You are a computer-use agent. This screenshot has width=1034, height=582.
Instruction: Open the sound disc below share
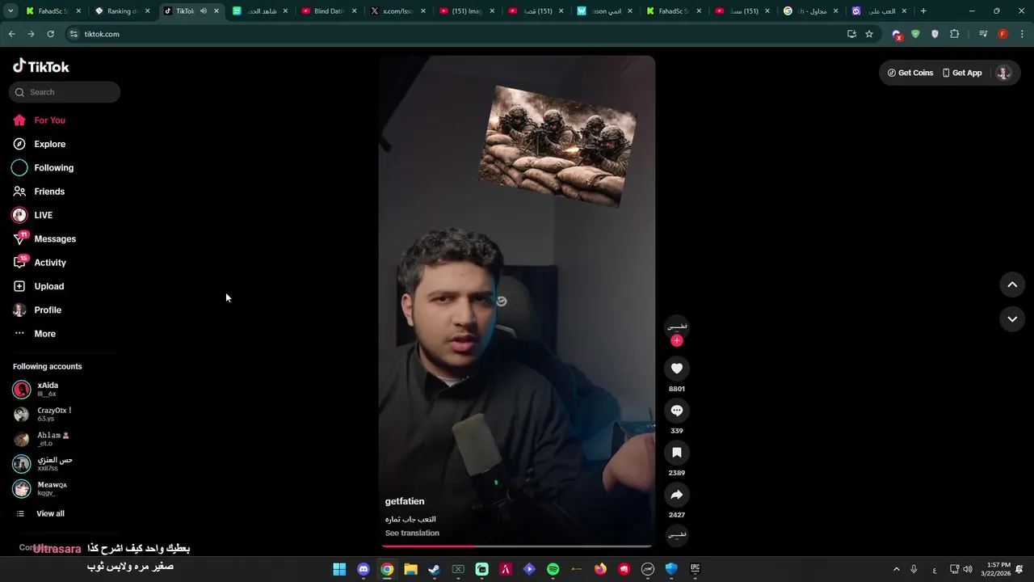click(x=677, y=534)
